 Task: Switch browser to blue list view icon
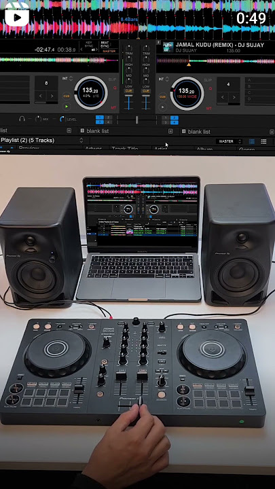point(252,141)
